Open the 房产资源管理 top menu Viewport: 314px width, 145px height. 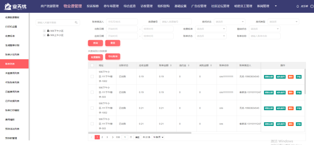pyautogui.click(x=49, y=6)
